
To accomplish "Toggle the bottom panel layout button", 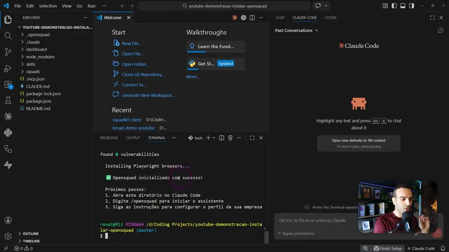I will 403,6.
